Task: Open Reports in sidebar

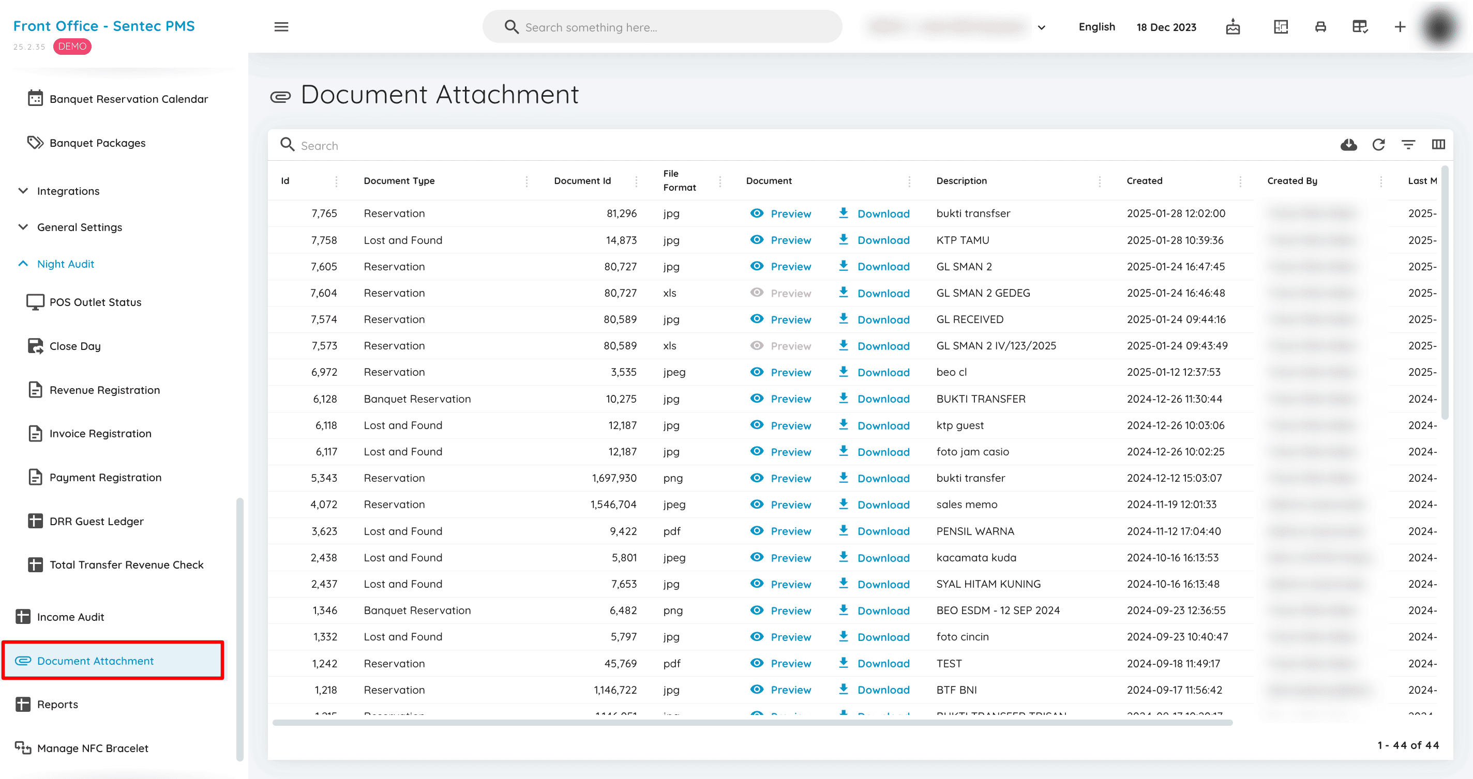Action: click(47, 704)
